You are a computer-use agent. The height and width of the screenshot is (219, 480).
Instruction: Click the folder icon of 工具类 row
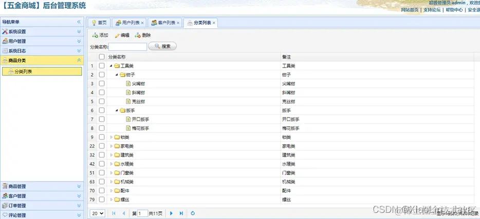point(117,66)
